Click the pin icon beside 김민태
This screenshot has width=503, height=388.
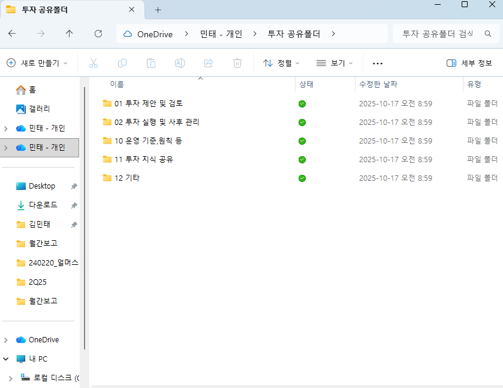coord(74,225)
